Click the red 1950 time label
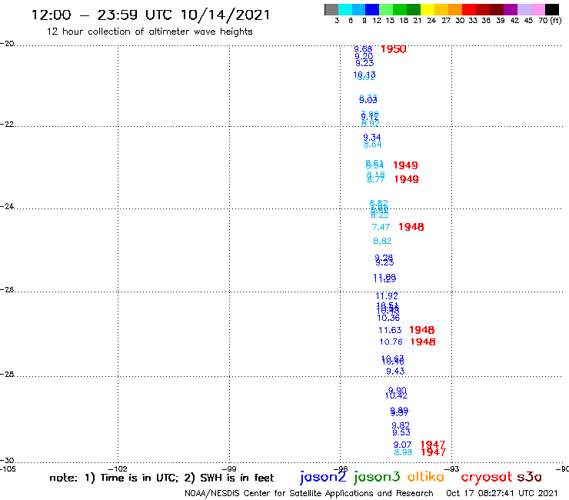The height and width of the screenshot is (500, 569). click(394, 49)
